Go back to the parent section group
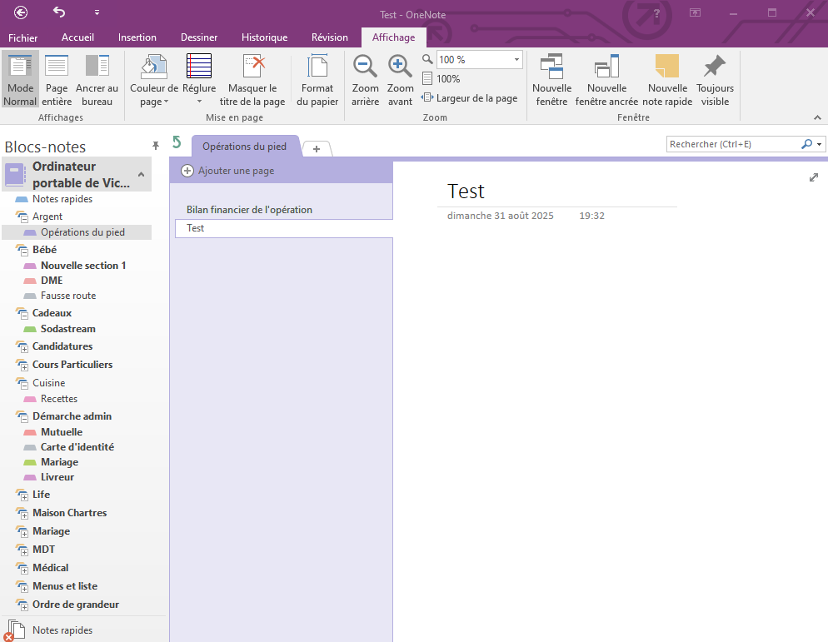 click(x=177, y=142)
